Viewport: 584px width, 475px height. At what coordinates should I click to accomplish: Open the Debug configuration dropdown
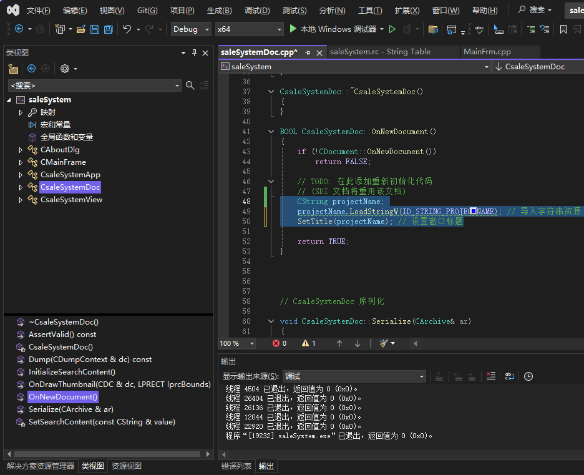[191, 29]
